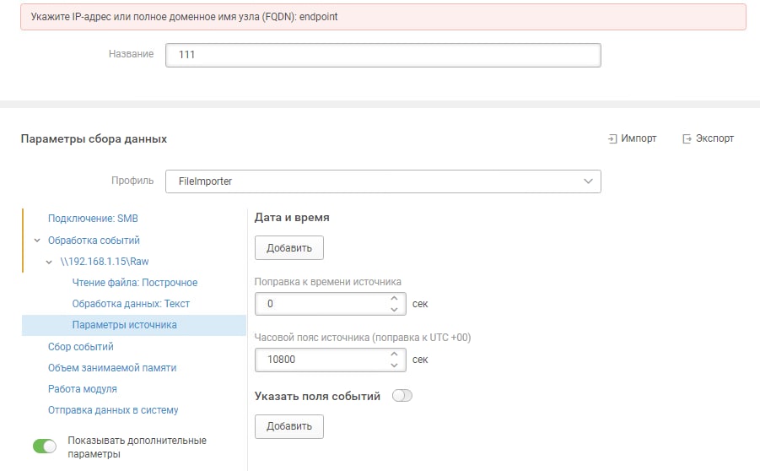Collapse the \\192.168.1.15\Raw node

click(49, 262)
